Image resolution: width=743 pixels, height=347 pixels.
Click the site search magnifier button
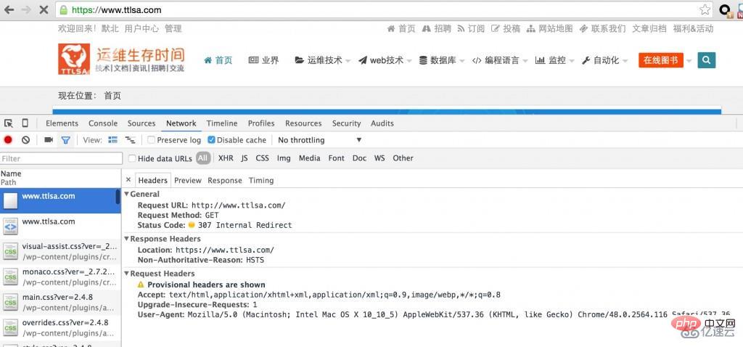click(x=707, y=60)
